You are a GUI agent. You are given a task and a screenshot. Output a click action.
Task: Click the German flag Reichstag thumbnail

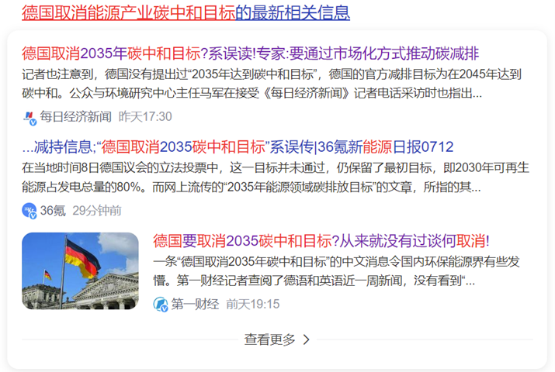(x=81, y=270)
